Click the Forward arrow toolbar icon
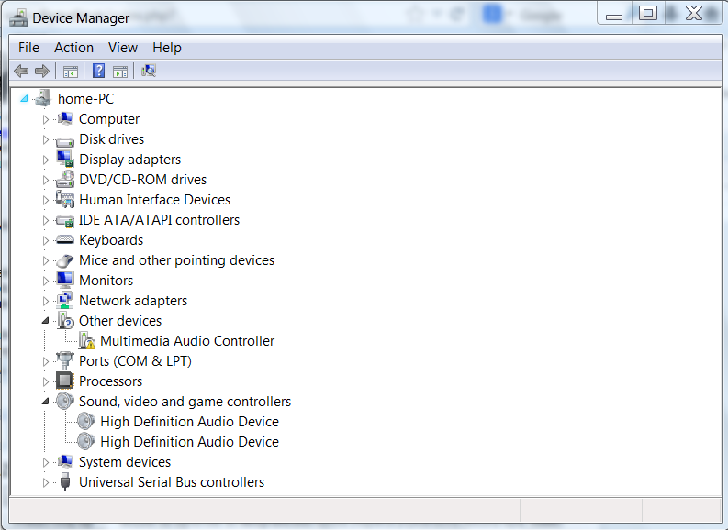This screenshot has width=728, height=530. pos(42,71)
